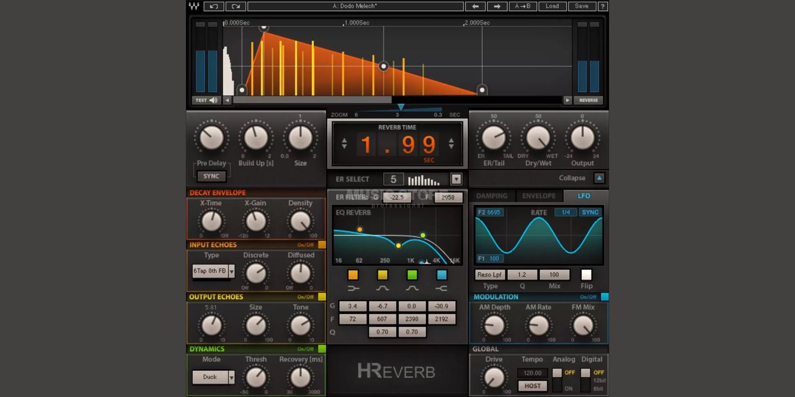Screen dimensions: 795x397
Task: Click the envelope midpoint handle
Action: 384,66
